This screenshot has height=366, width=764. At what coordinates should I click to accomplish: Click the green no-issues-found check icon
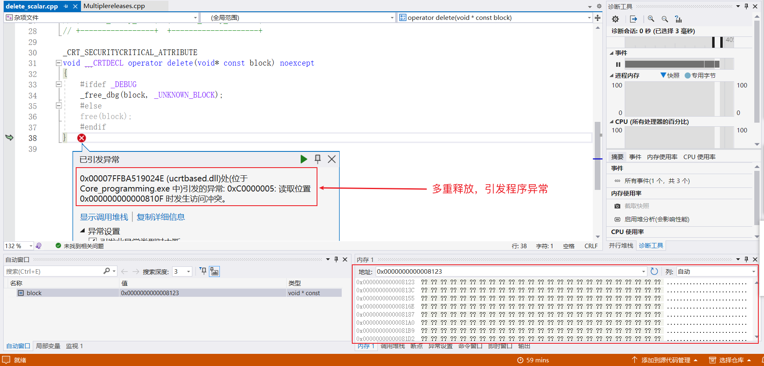(x=58, y=246)
